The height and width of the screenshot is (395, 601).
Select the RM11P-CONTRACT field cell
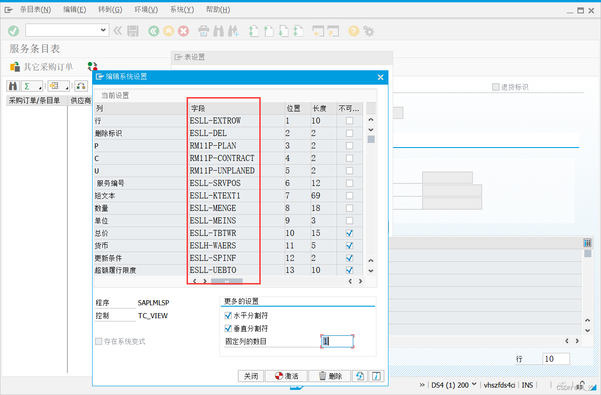pyautogui.click(x=237, y=158)
